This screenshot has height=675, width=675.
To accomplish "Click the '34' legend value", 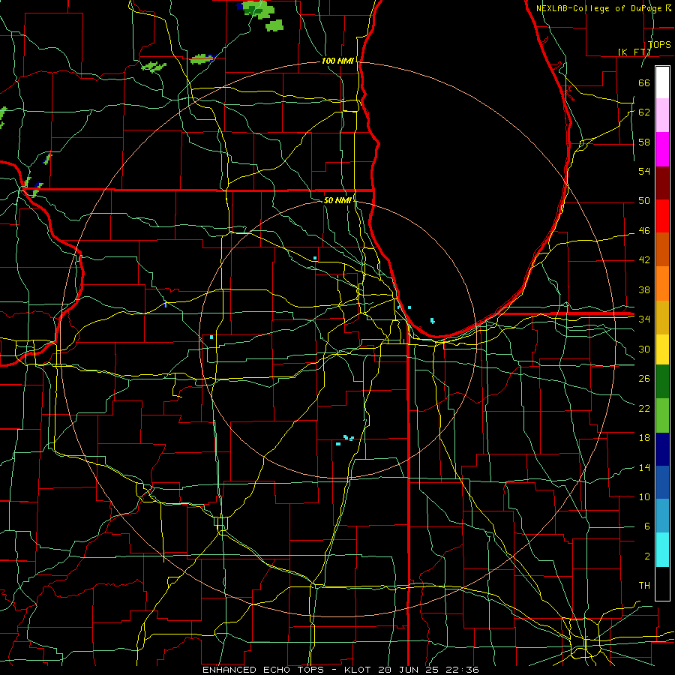I will pyautogui.click(x=644, y=319).
